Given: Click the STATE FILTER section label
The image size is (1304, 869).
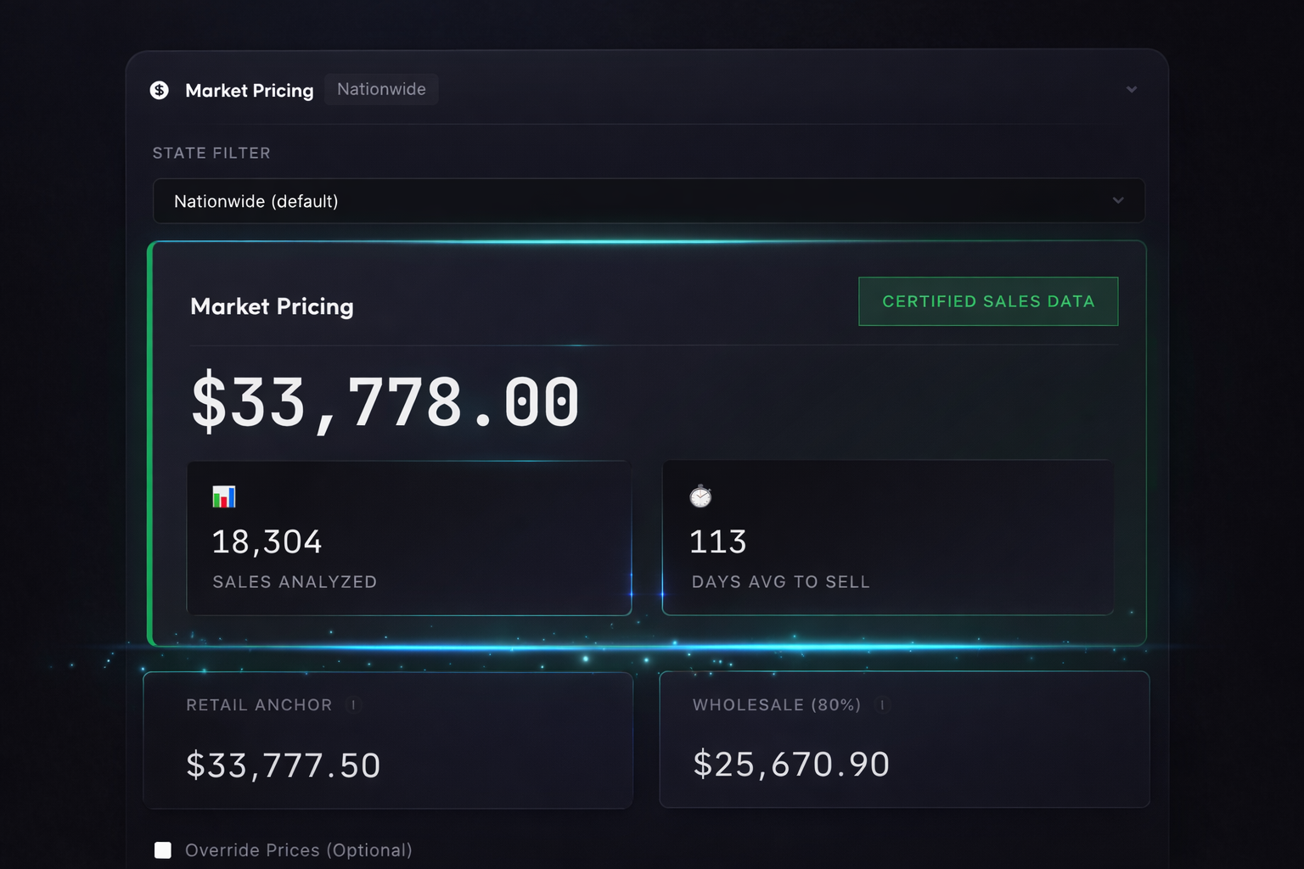Looking at the screenshot, I should point(211,153).
